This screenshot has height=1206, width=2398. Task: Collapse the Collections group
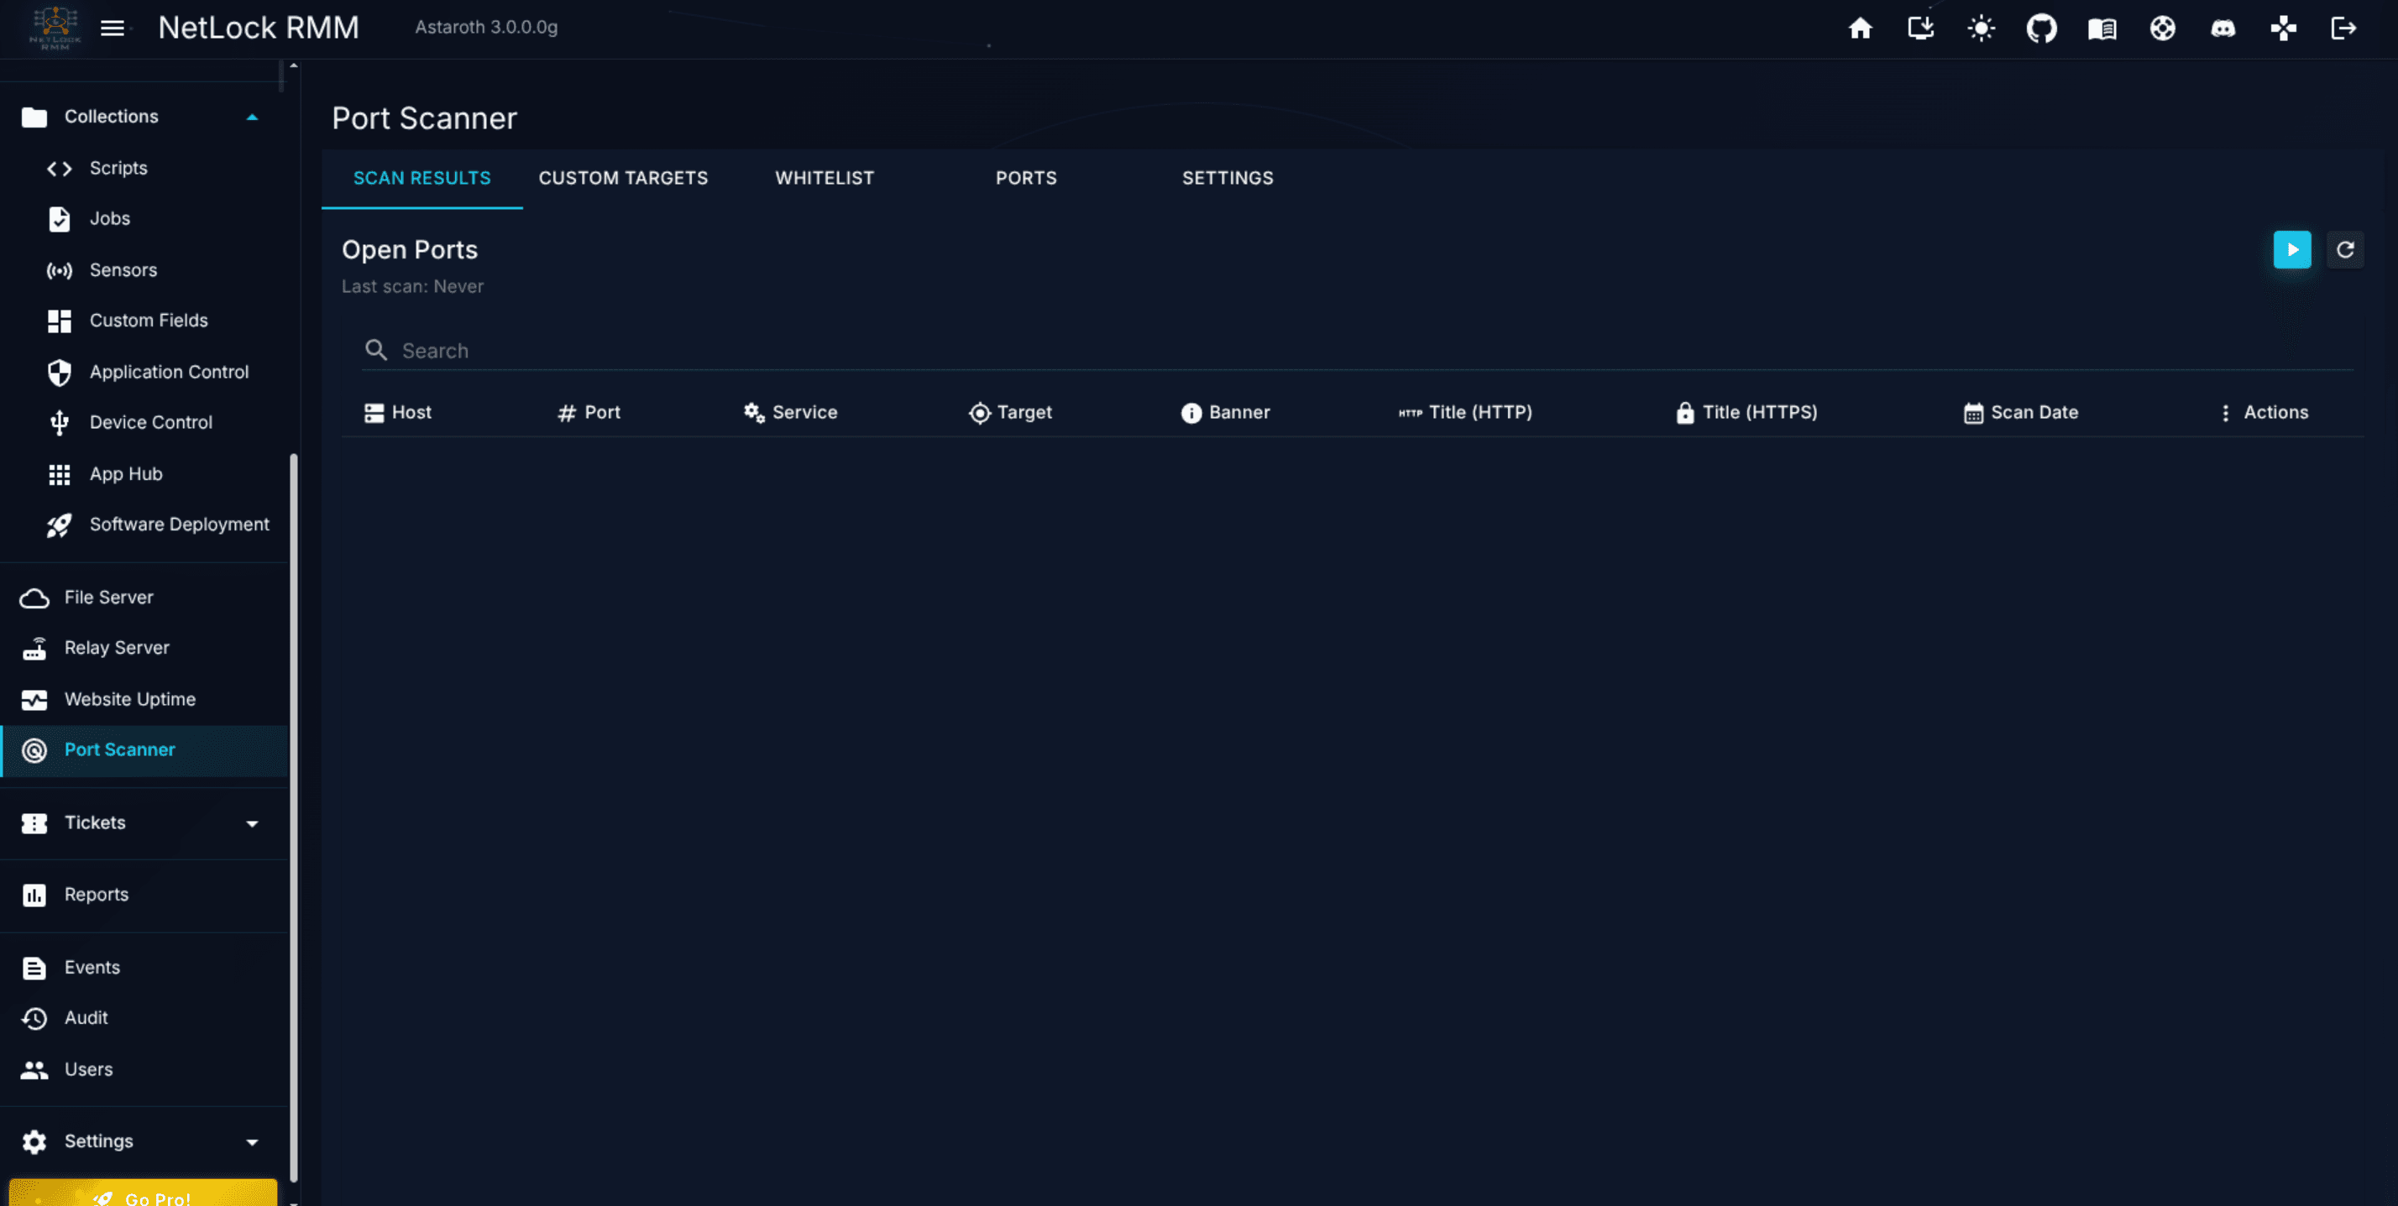[144, 117]
